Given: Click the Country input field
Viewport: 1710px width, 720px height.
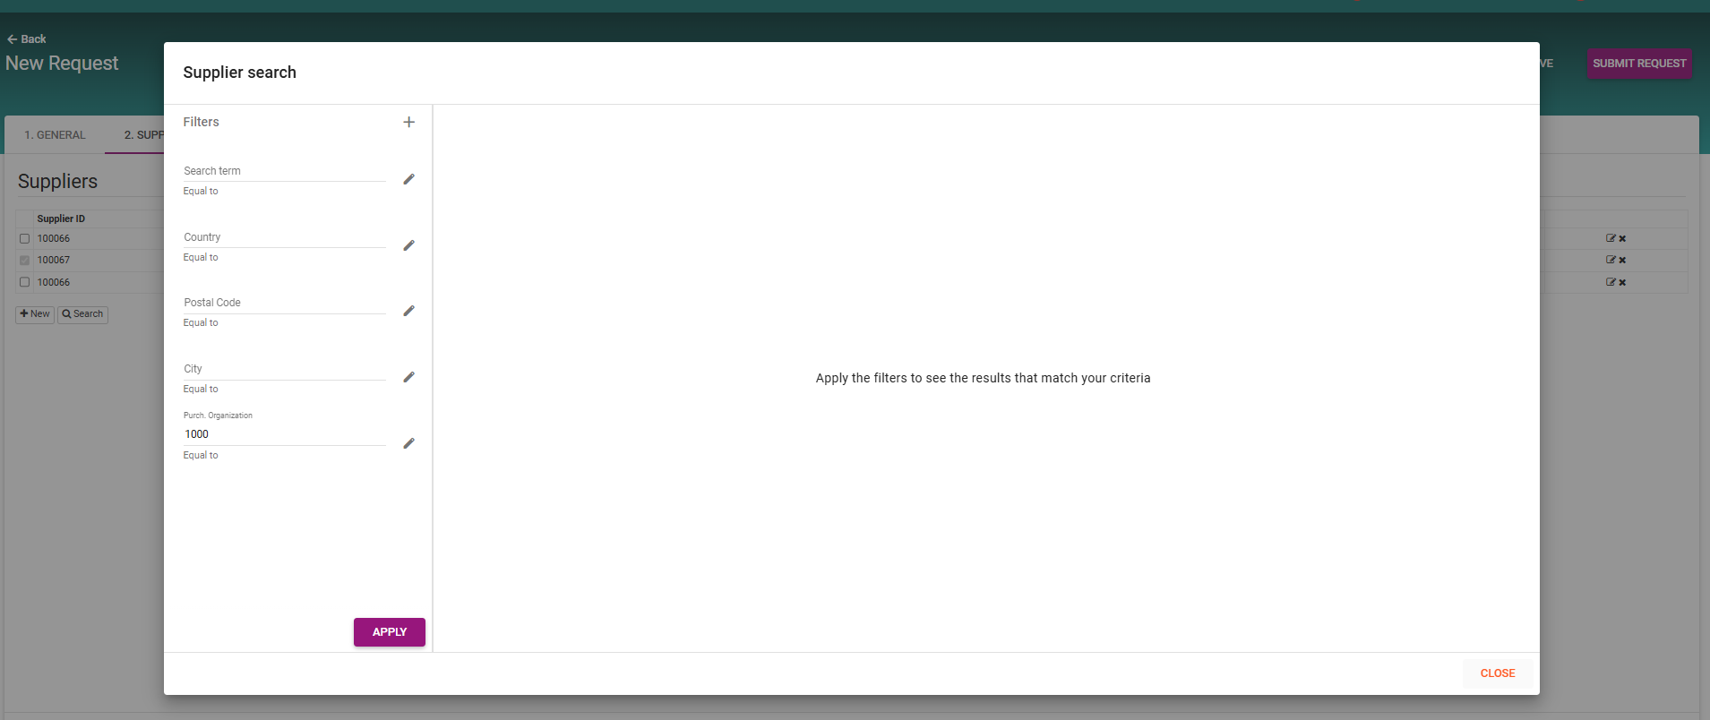Looking at the screenshot, I should [284, 236].
